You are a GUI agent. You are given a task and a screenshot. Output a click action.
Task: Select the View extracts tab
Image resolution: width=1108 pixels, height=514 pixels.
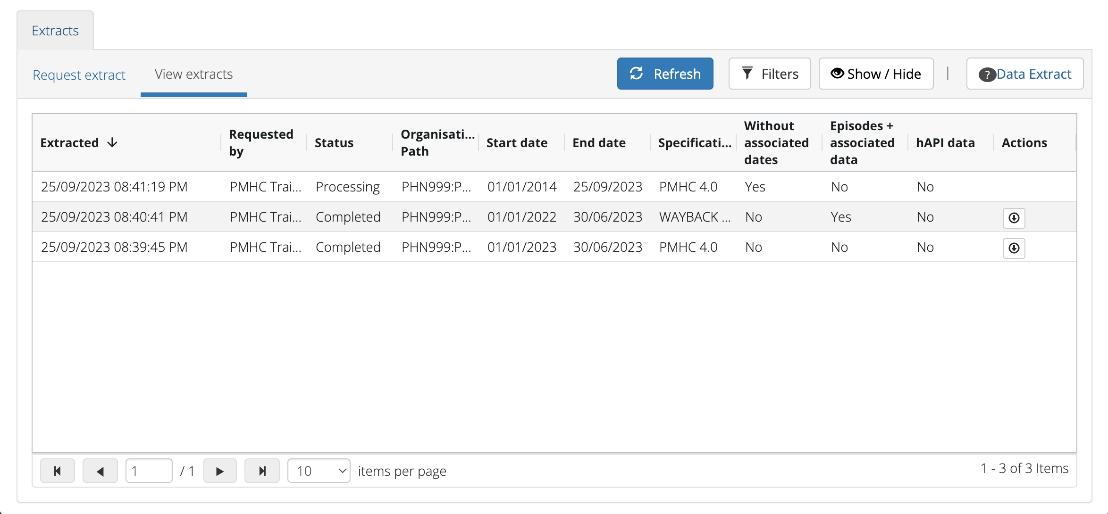click(193, 75)
